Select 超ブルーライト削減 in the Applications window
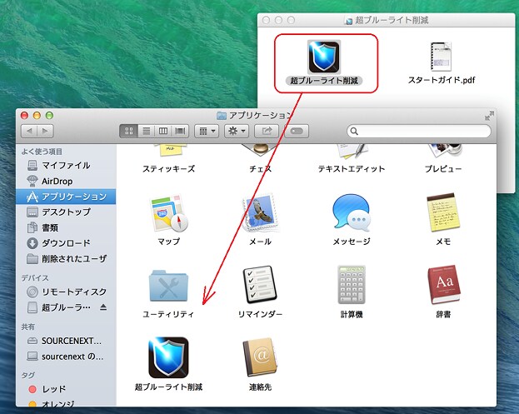The height and width of the screenshot is (414, 519). tap(168, 357)
